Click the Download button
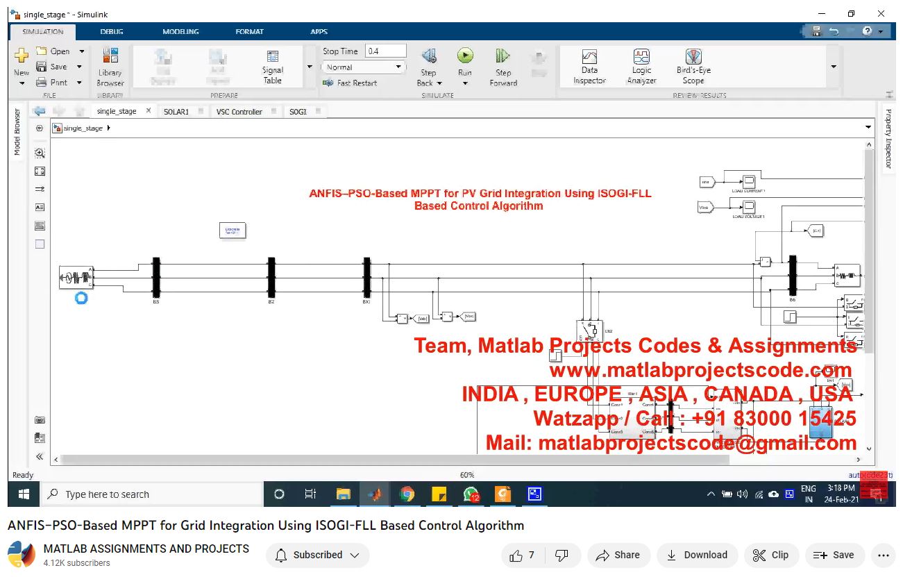 tap(697, 555)
